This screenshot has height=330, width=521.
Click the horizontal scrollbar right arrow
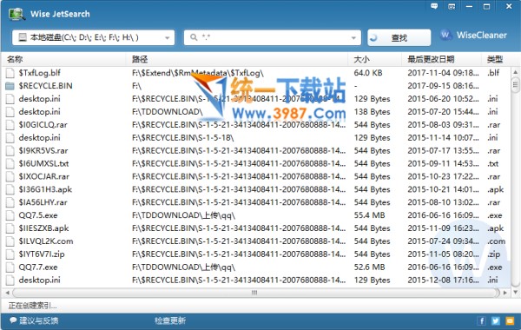click(x=505, y=293)
